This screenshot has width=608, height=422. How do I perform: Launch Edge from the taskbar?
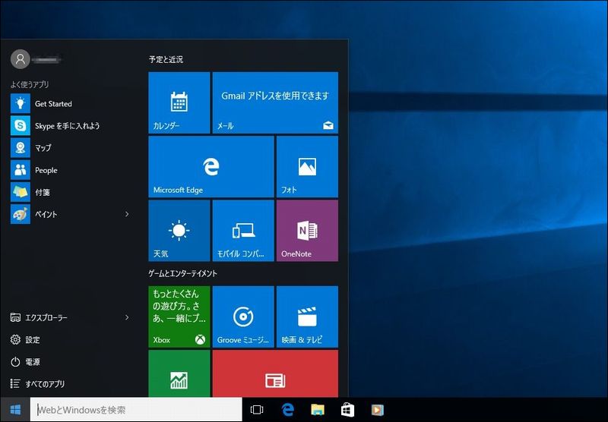point(287,410)
